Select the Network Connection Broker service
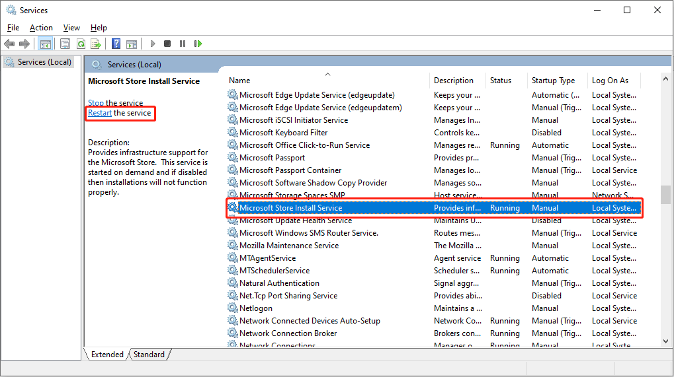 434,333
